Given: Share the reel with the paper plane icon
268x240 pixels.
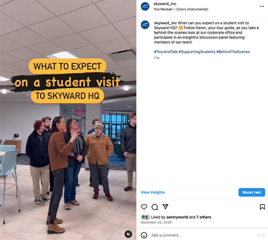Looking at the screenshot, I should (x=165, y=206).
